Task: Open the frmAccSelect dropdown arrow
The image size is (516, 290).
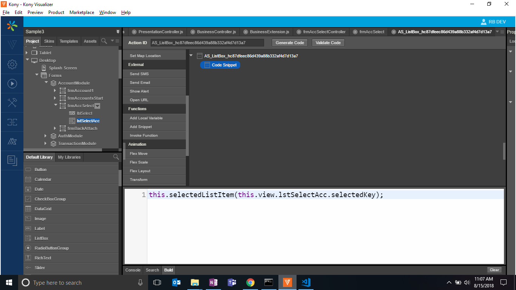Action: [x=97, y=106]
